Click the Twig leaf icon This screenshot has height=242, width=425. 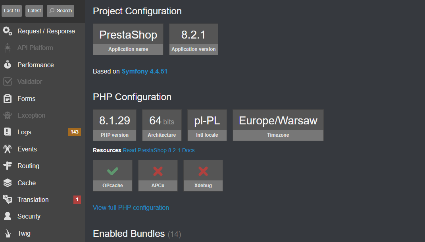point(8,233)
